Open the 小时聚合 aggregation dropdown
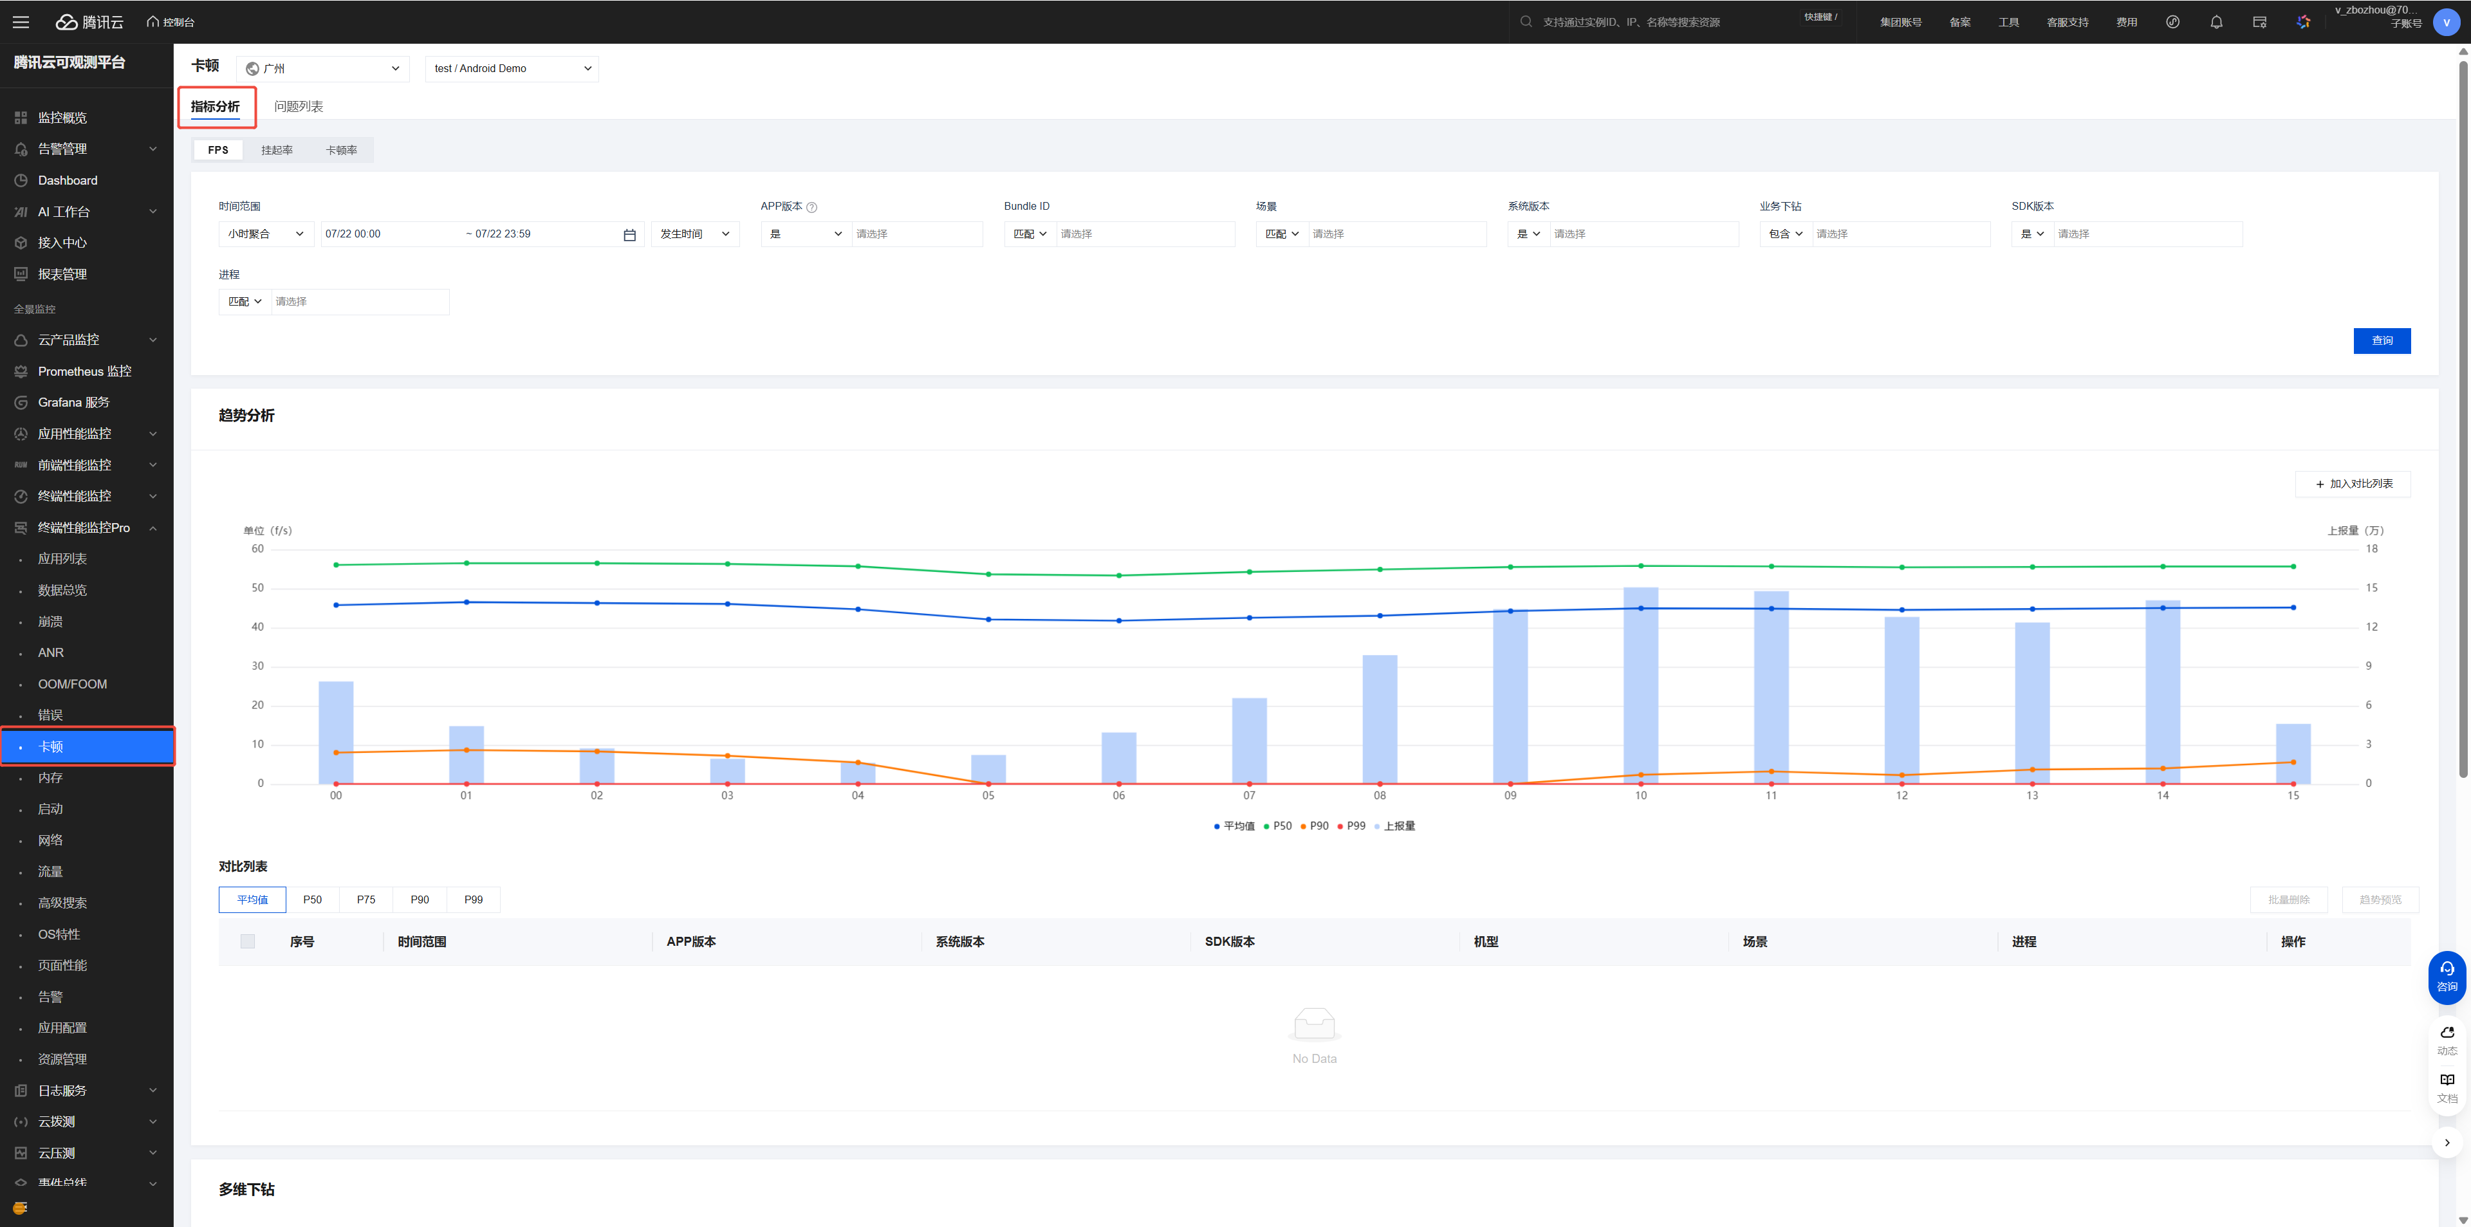 click(264, 234)
